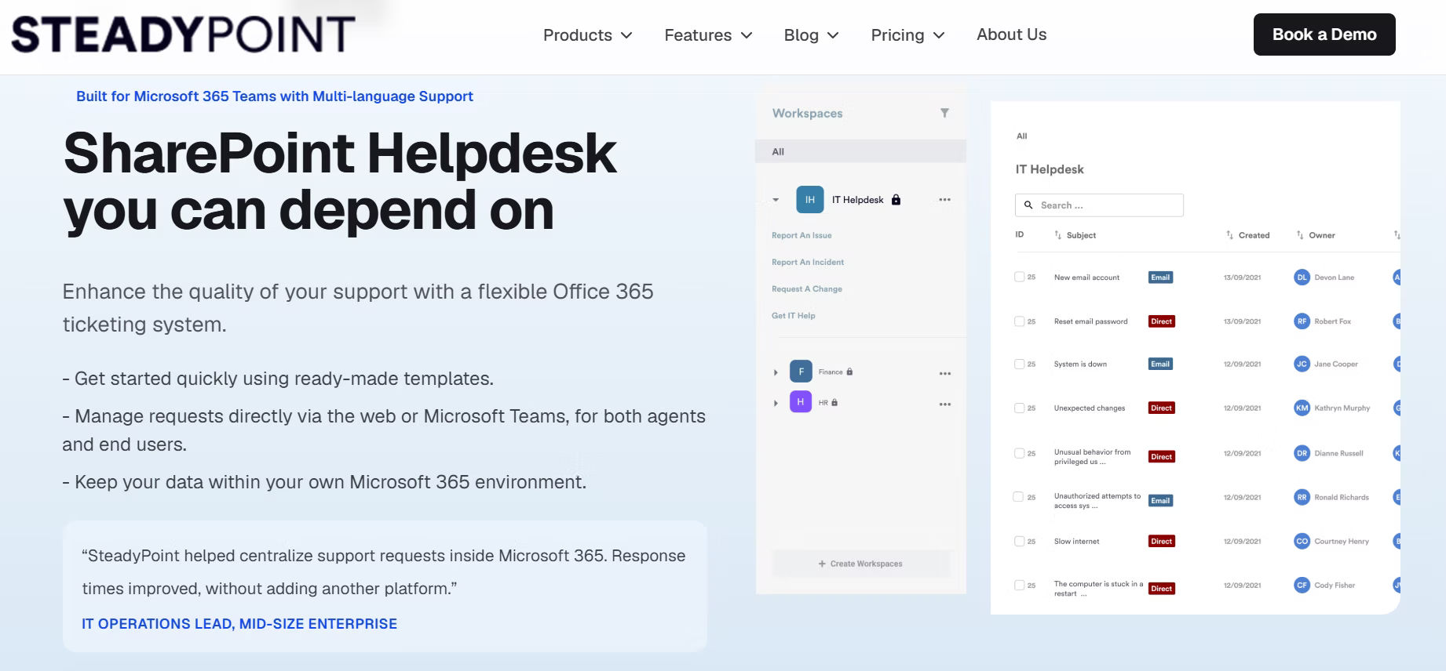
Task: Click the sort arrows beside Subject
Action: (x=1058, y=235)
